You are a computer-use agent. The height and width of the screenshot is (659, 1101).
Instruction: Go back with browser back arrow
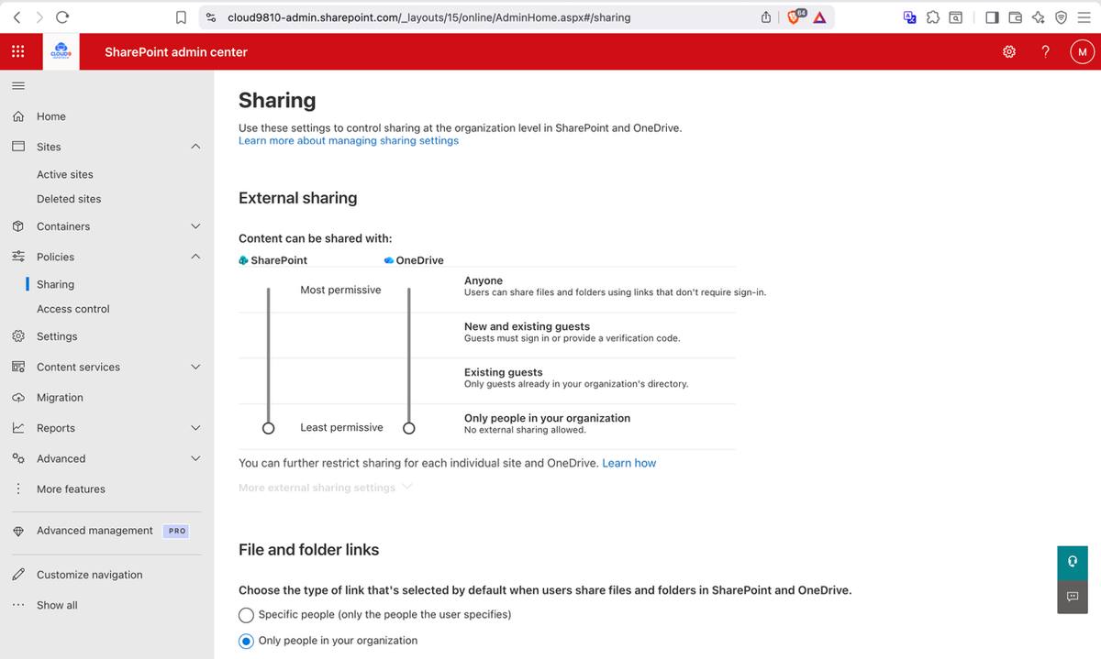tap(17, 17)
